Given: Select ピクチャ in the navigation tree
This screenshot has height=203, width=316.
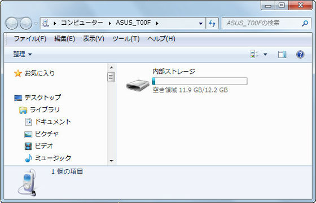Looking at the screenshot, I should pos(47,134).
